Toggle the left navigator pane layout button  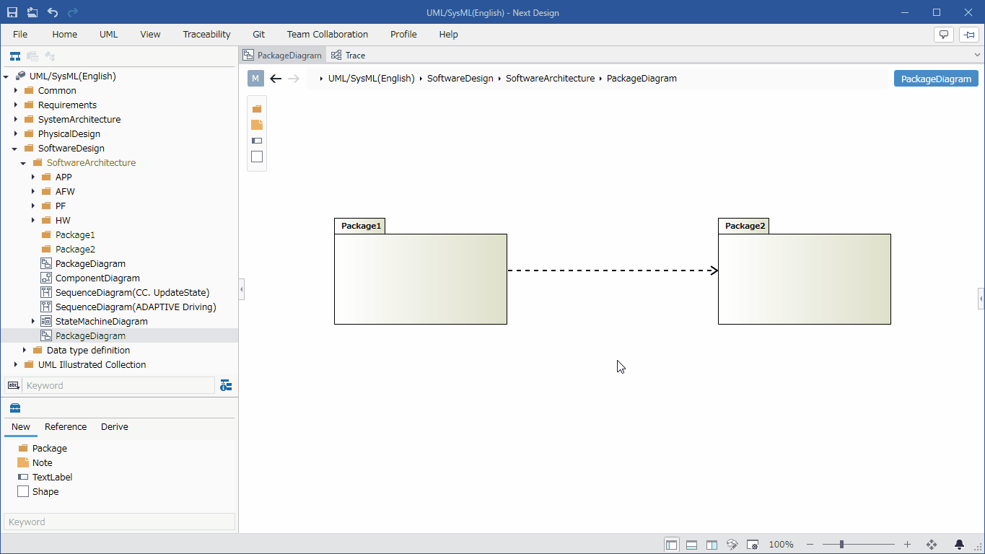click(x=672, y=545)
